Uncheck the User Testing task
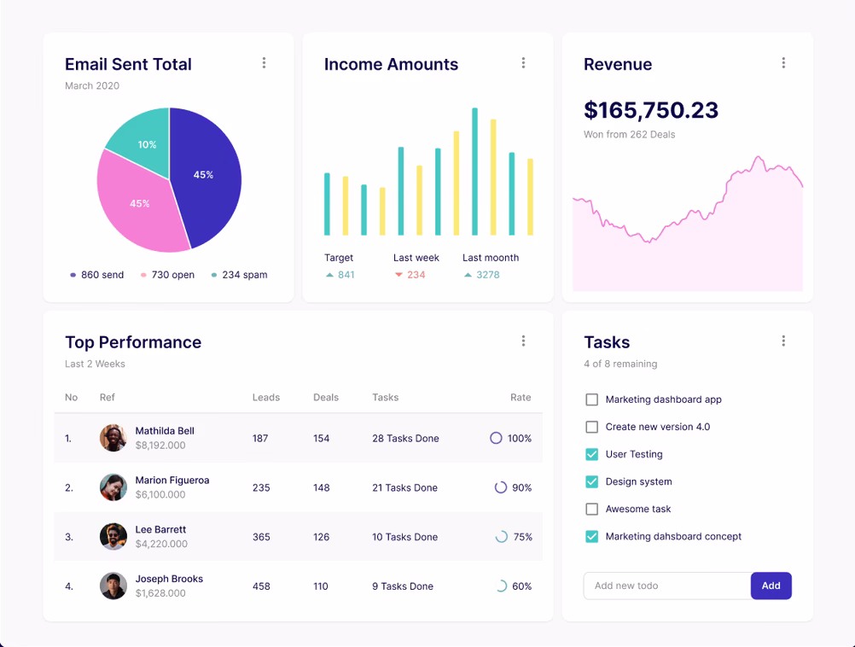 pos(591,454)
